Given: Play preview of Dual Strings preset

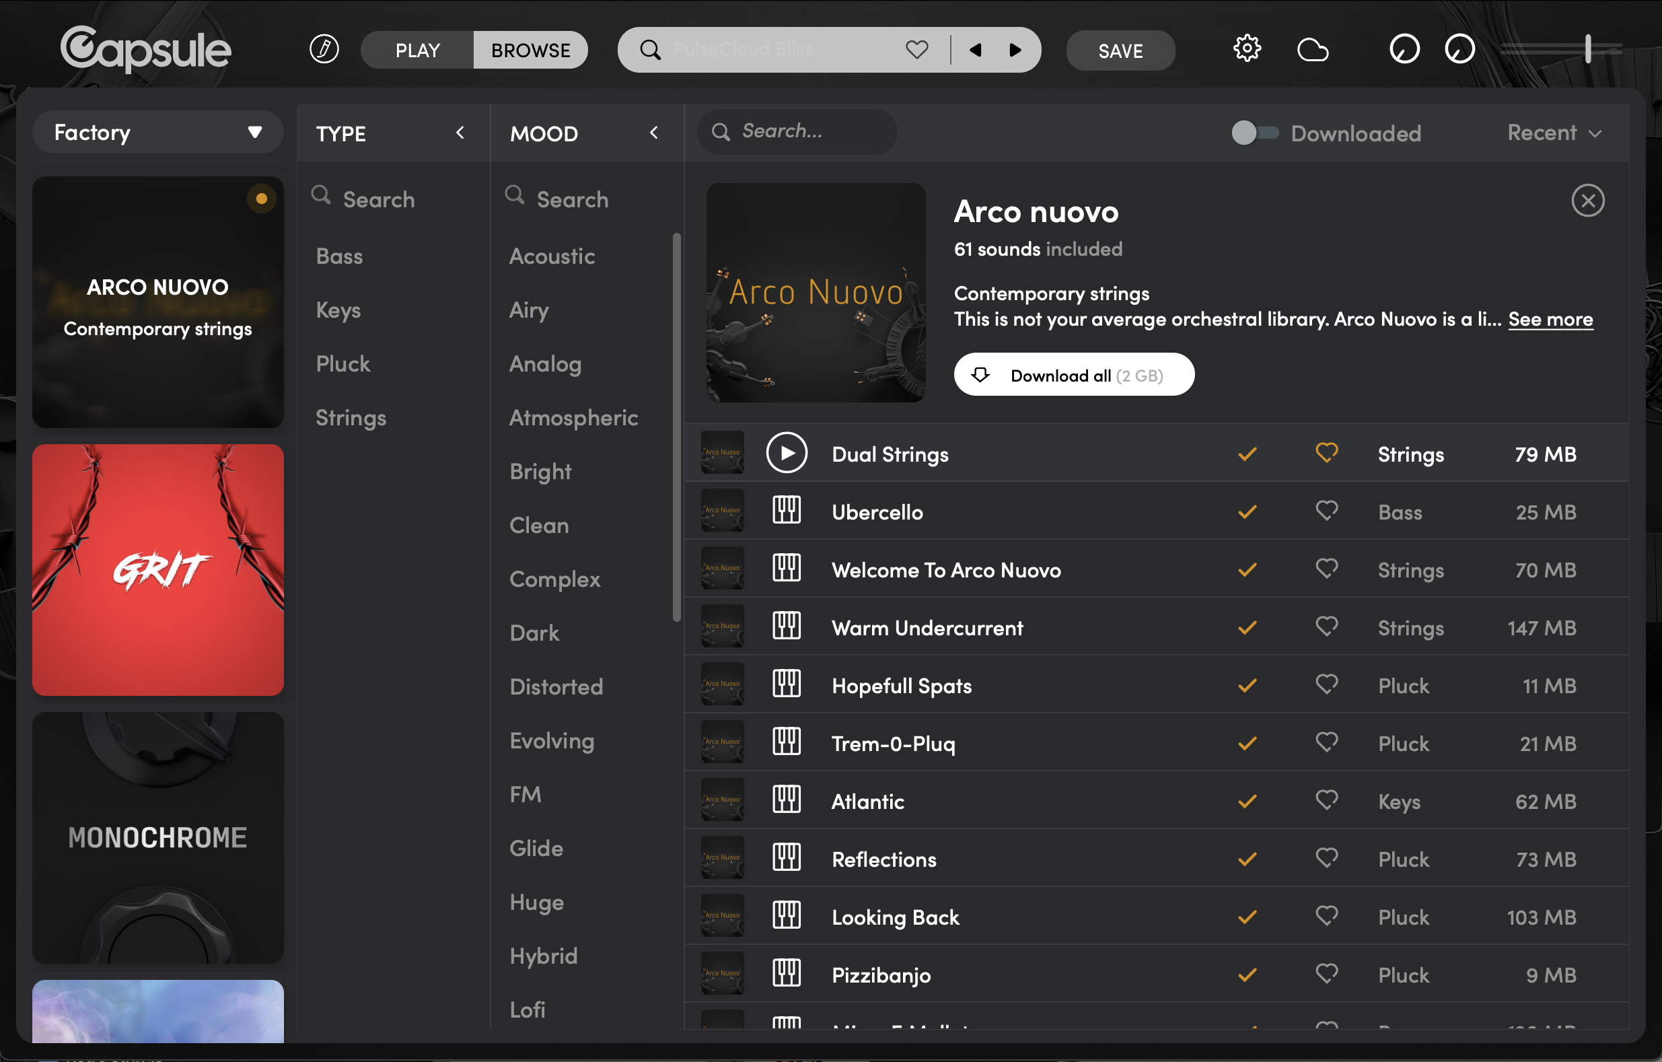Looking at the screenshot, I should coord(786,453).
